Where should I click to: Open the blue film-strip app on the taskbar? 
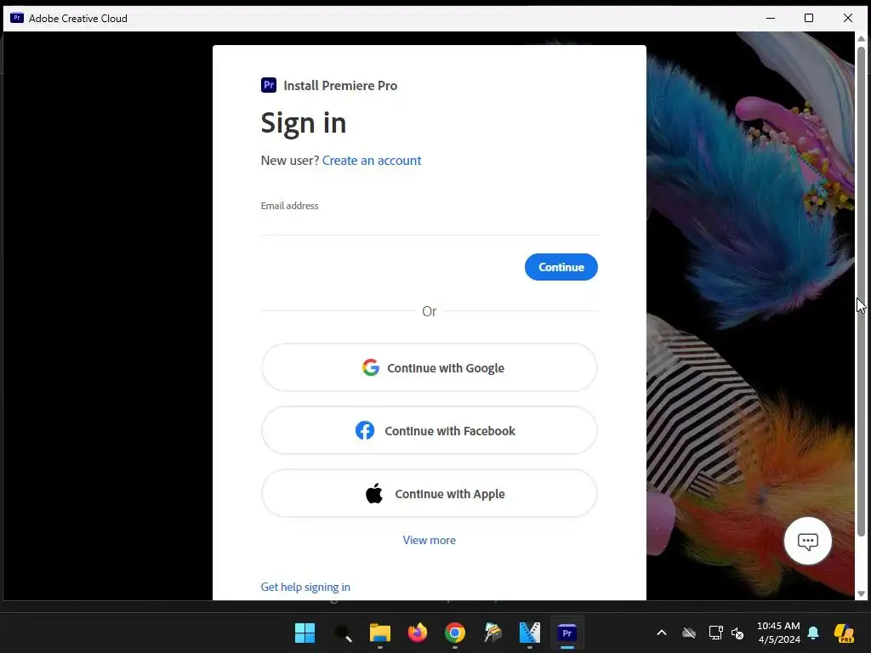pos(529,633)
